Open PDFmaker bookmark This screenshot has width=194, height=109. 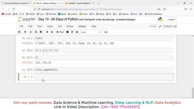click(51, 14)
